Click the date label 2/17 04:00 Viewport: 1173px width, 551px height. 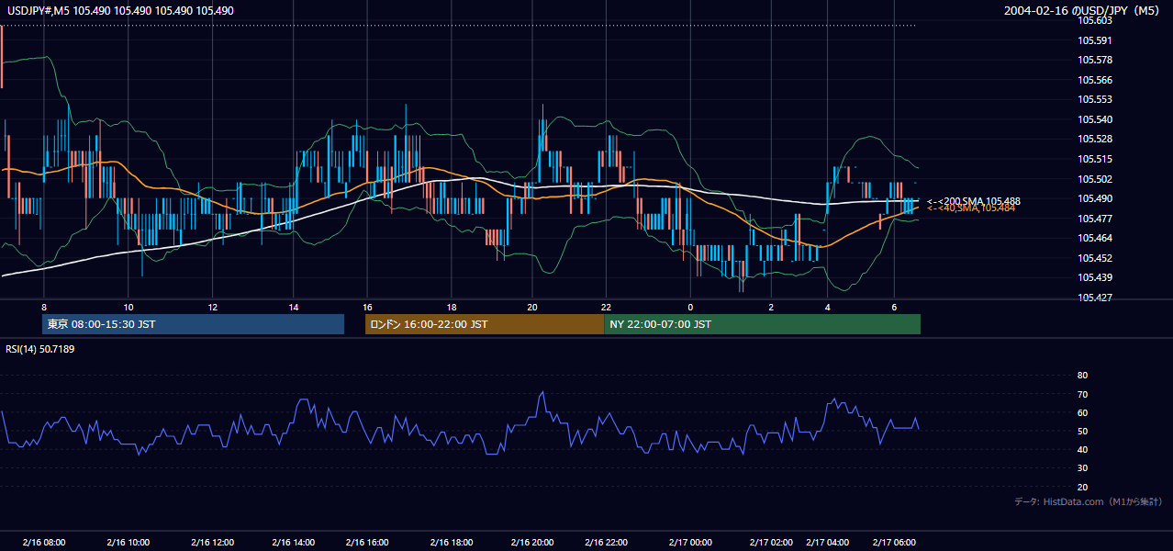(x=828, y=542)
